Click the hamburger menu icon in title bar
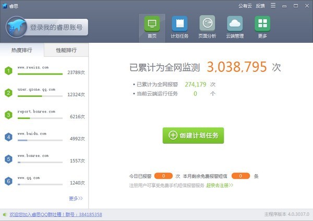Image resolution: width=313 pixels, height=221 pixels. [273, 5]
